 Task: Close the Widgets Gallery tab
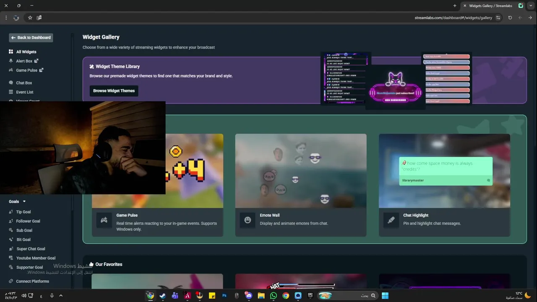pyautogui.click(x=464, y=6)
